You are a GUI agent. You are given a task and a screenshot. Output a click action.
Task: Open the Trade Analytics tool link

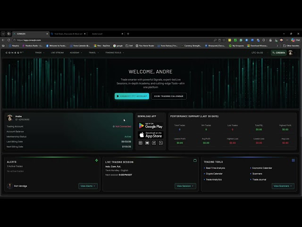point(214,180)
